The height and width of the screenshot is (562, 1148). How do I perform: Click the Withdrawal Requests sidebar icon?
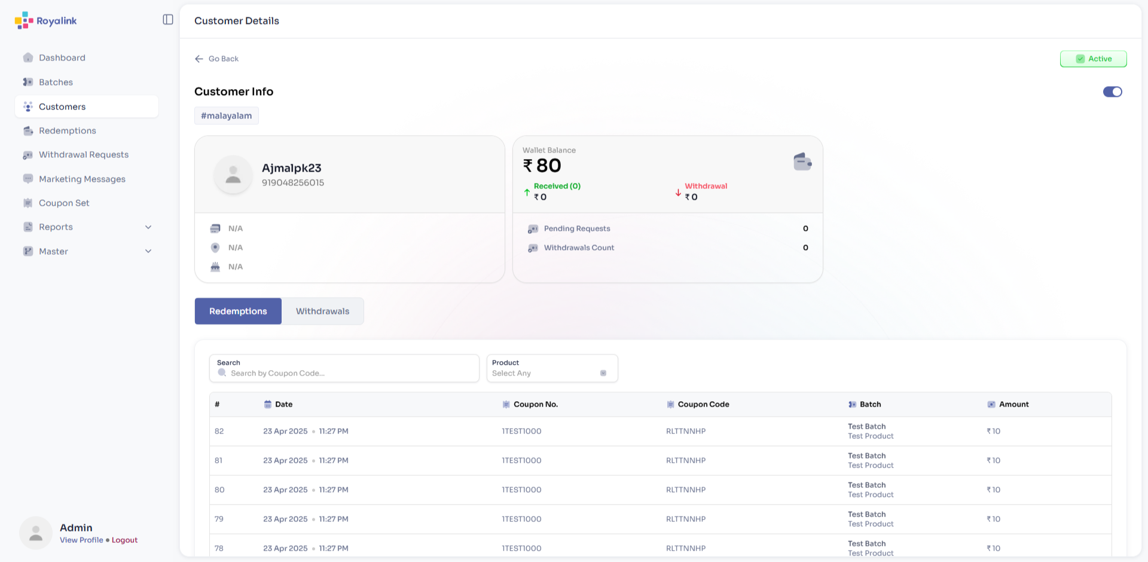tap(28, 155)
